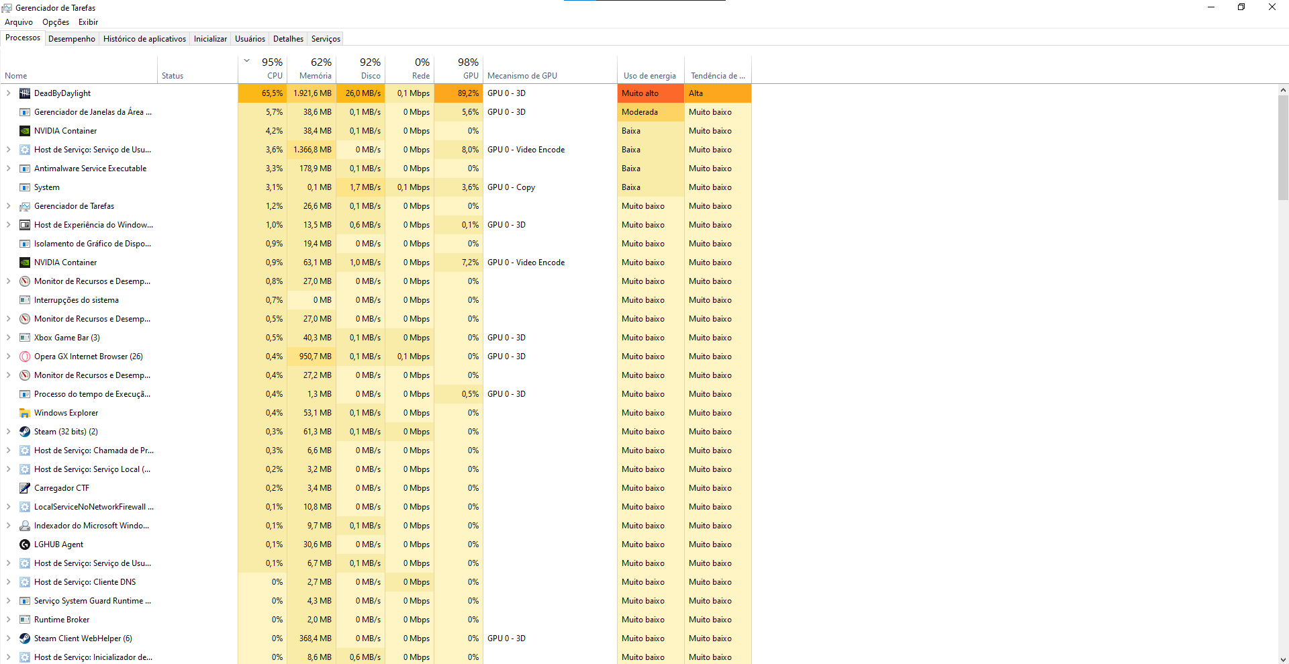Click the Antimalware Service Executable icon

pos(25,169)
